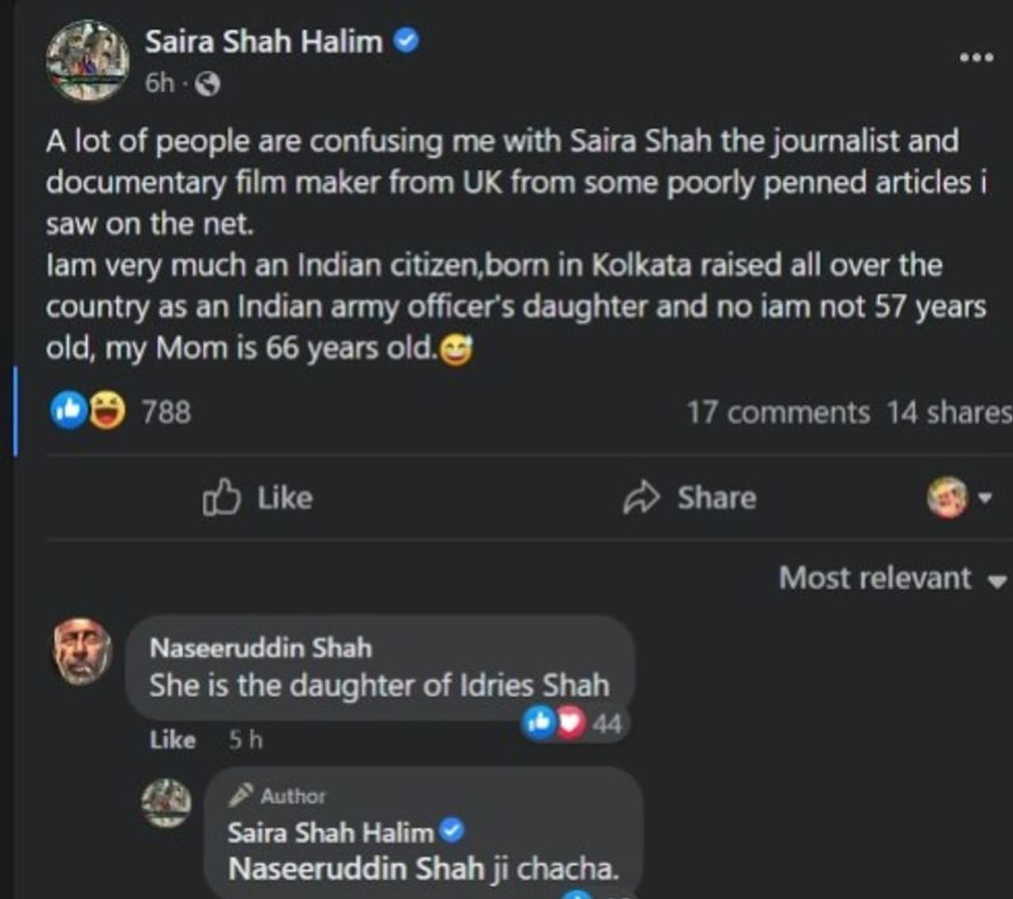The height and width of the screenshot is (899, 1013).
Task: Open the three-dot post options menu
Action: (x=975, y=57)
